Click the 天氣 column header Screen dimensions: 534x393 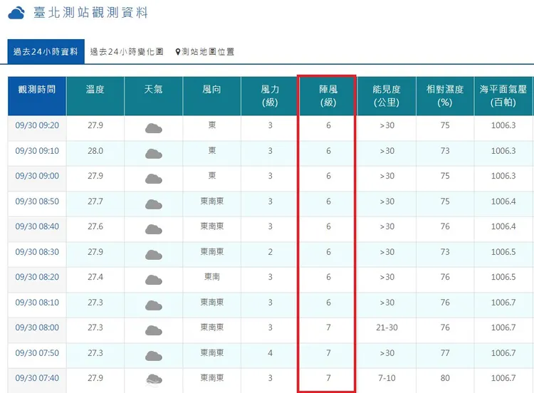pos(154,96)
